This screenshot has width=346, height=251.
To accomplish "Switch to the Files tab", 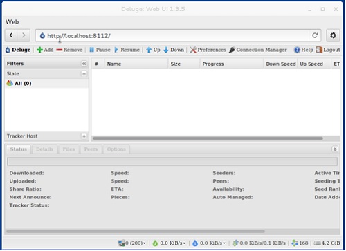I will coord(69,149).
